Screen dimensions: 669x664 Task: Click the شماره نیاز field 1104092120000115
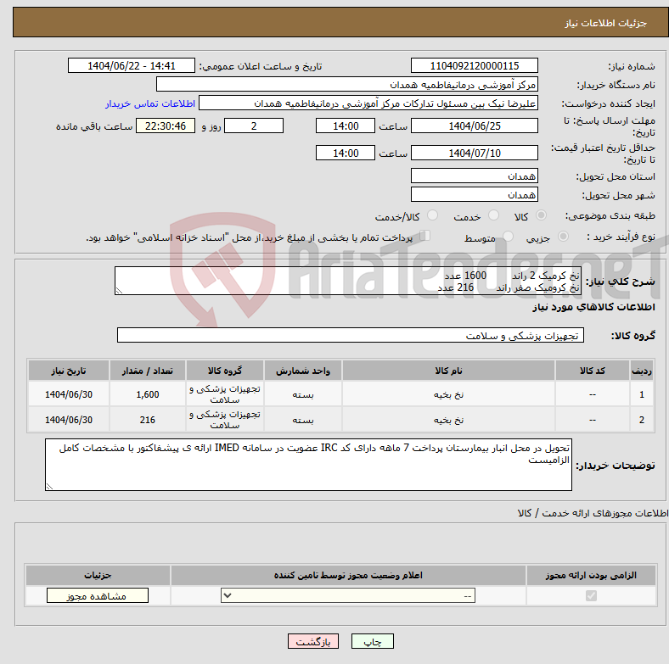coord(474,65)
